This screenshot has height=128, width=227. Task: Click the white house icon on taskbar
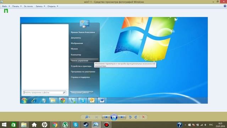pyautogui.click(x=34, y=125)
